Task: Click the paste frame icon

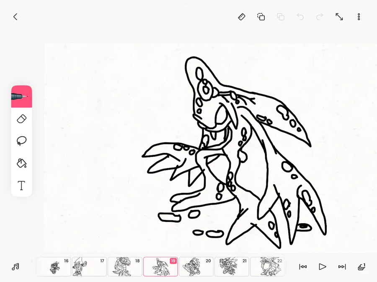Action: pyautogui.click(x=281, y=17)
